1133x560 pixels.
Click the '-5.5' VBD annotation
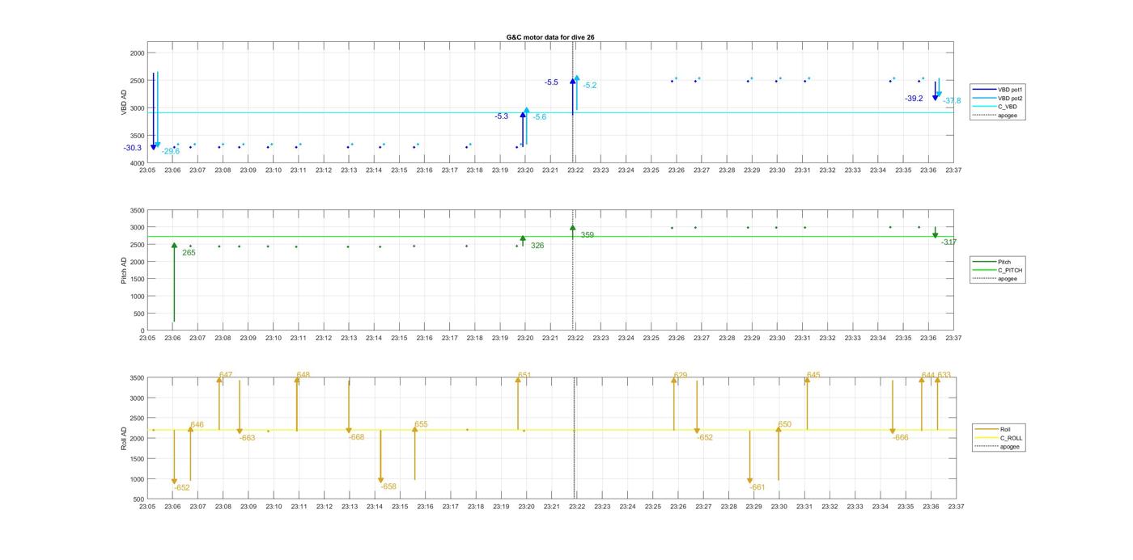tap(551, 82)
